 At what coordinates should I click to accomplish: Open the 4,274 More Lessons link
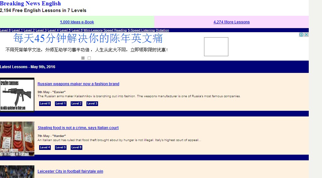(x=231, y=22)
